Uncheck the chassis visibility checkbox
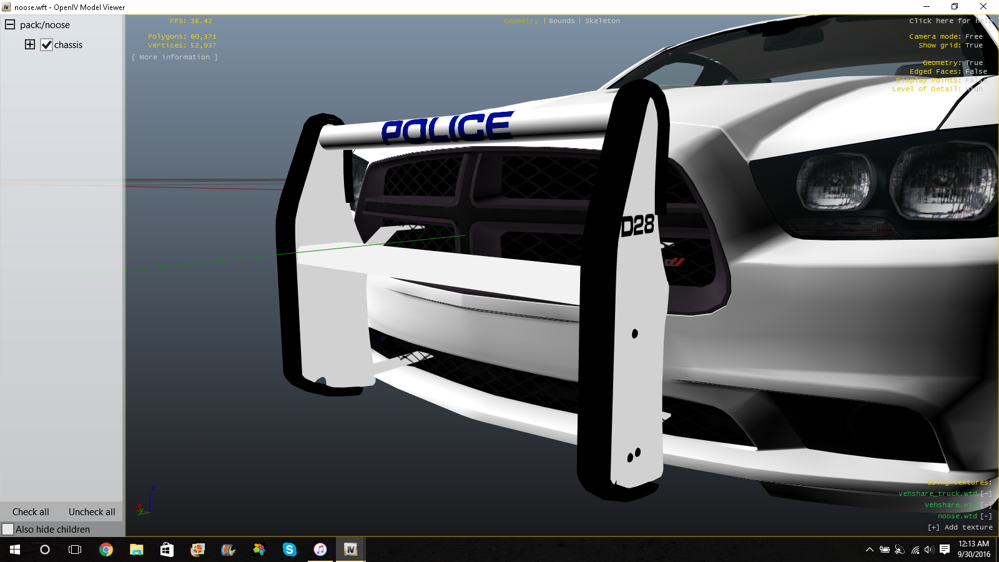The image size is (999, 562). pyautogui.click(x=46, y=45)
